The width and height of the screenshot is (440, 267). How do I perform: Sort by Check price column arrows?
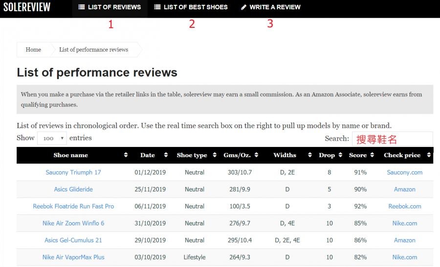pos(429,155)
